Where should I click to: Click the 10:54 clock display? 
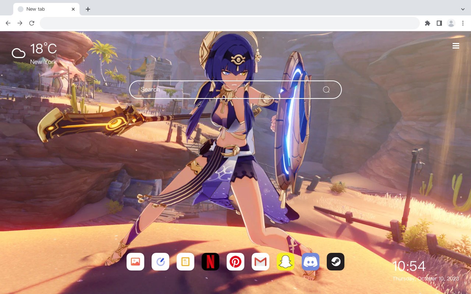tap(409, 266)
